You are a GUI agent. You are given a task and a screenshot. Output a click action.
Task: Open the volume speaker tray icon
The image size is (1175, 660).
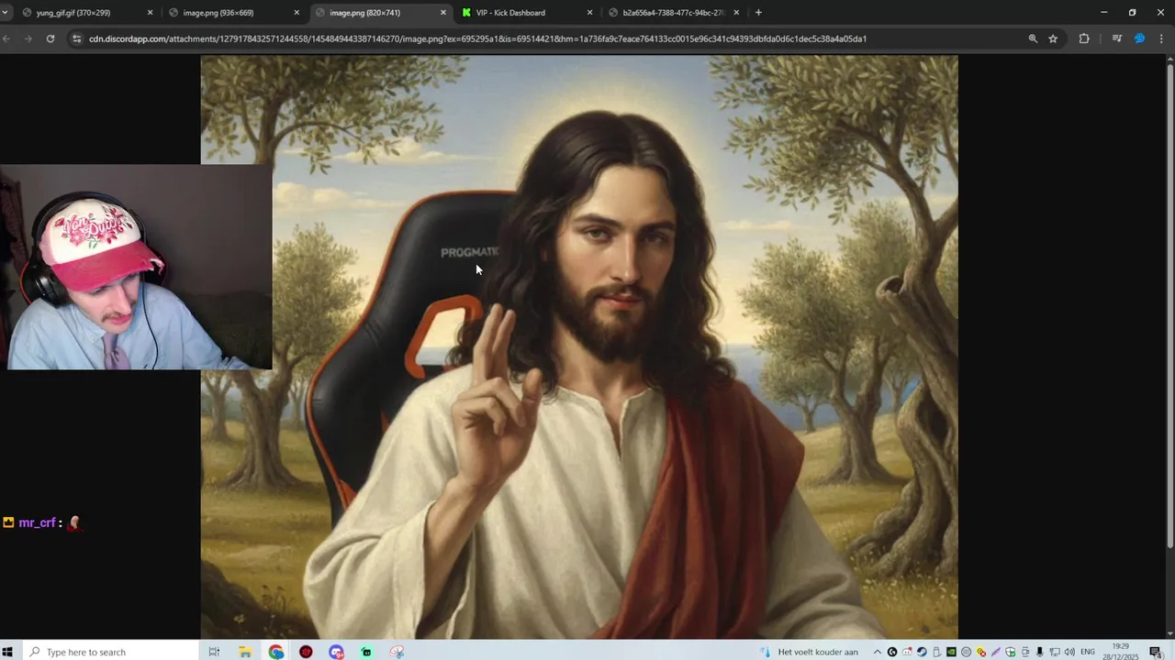pos(1069,652)
